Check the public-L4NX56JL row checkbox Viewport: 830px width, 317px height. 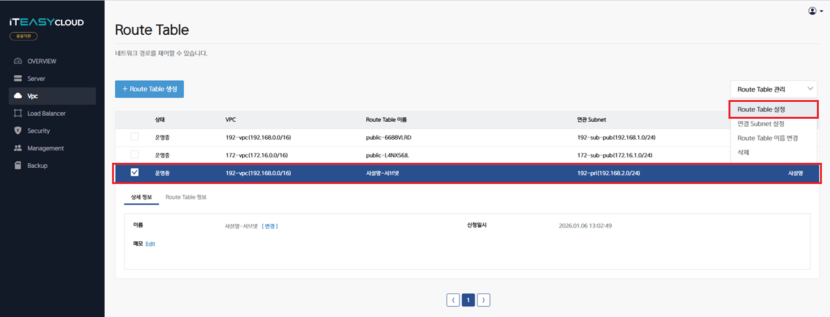(x=134, y=154)
